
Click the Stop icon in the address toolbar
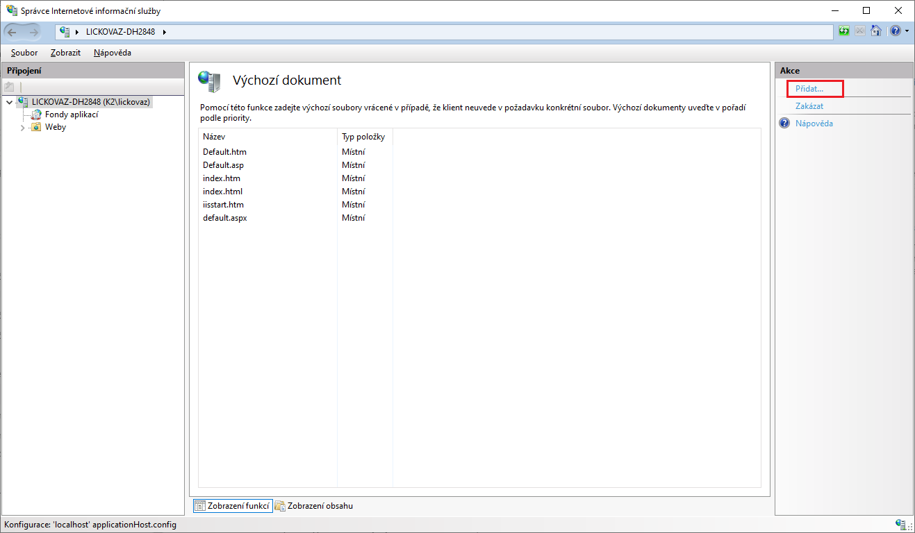click(860, 31)
